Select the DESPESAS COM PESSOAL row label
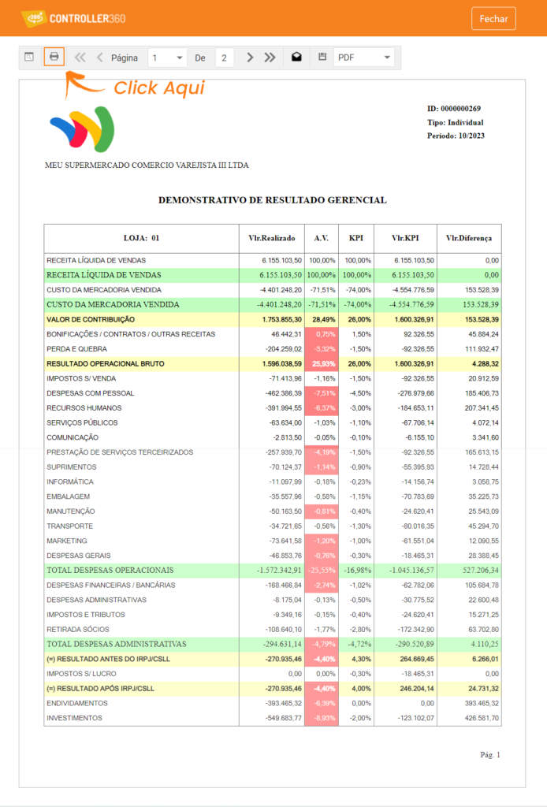Viewport: 547px width, 807px height. [90, 393]
